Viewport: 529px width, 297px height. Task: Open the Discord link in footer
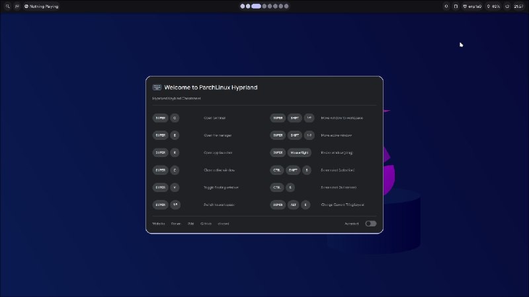pyautogui.click(x=224, y=224)
